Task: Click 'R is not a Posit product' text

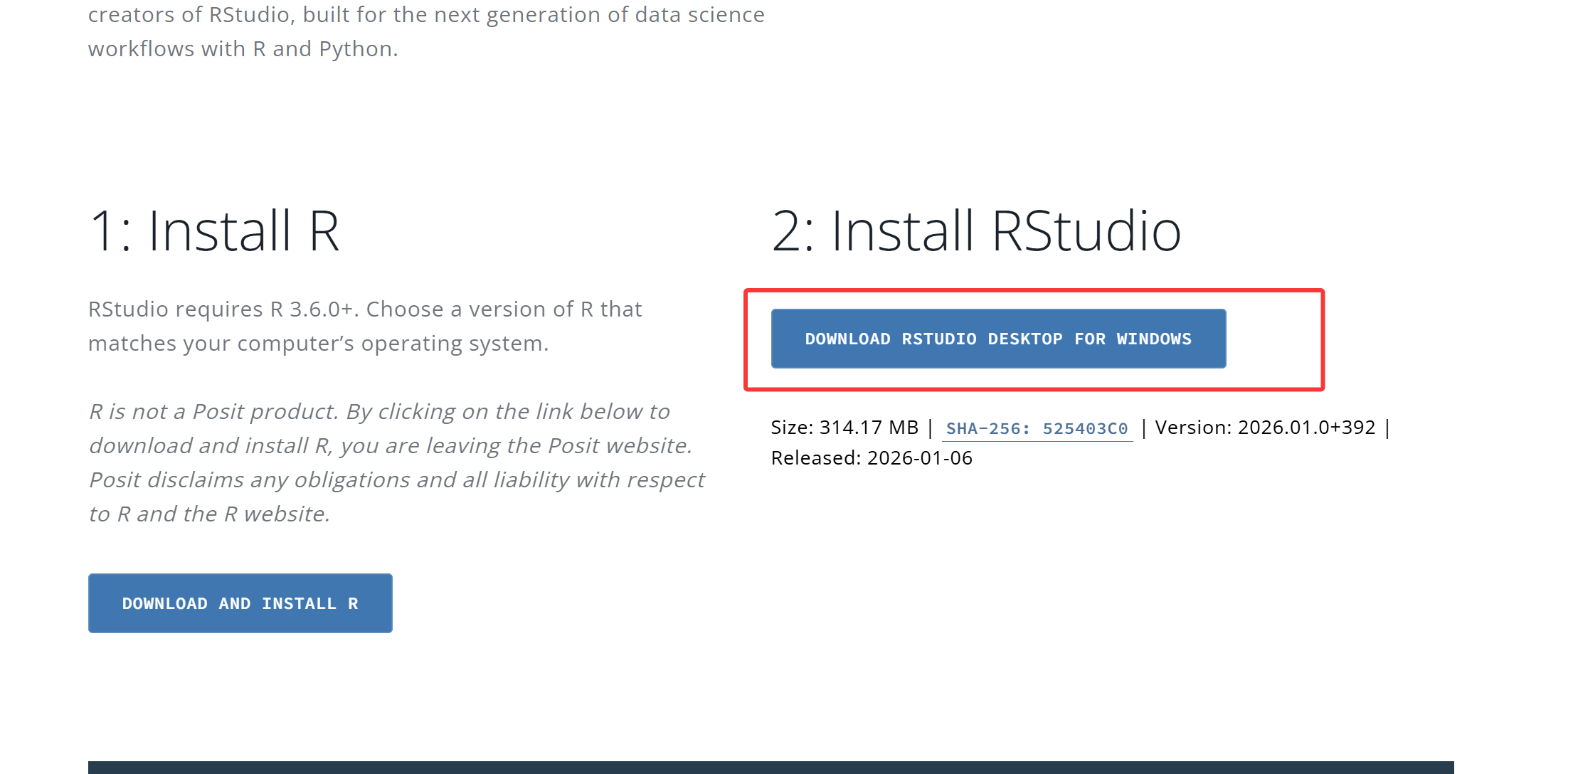Action: pyautogui.click(x=213, y=412)
